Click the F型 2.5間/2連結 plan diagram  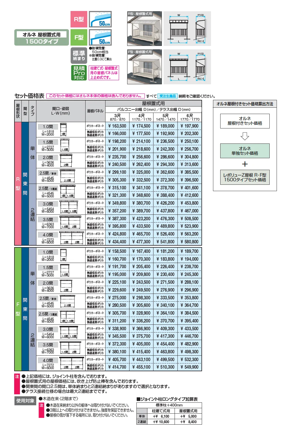point(67,317)
